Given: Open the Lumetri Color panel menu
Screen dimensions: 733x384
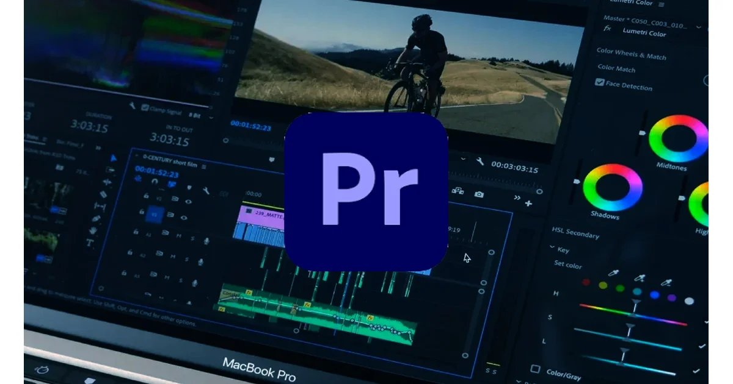Looking at the screenshot, I should tap(661, 5).
